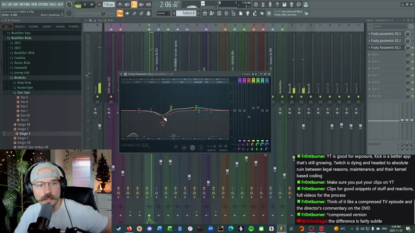The width and height of the screenshot is (415, 233).
Task: Open the OPTIONS menu
Action: (43, 4)
